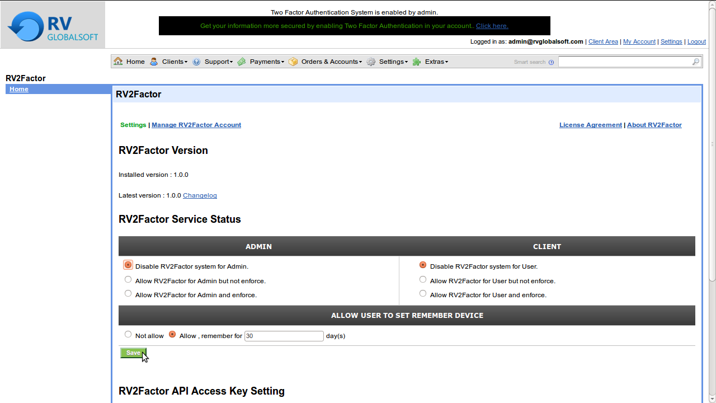Open the Settings tab of RV2Factor
Image resolution: width=716 pixels, height=403 pixels.
tap(133, 125)
